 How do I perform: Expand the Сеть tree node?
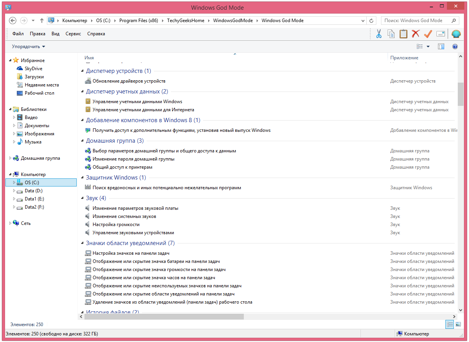pyautogui.click(x=10, y=223)
